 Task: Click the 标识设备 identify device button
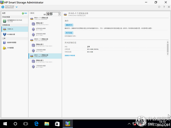(x=69, y=33)
